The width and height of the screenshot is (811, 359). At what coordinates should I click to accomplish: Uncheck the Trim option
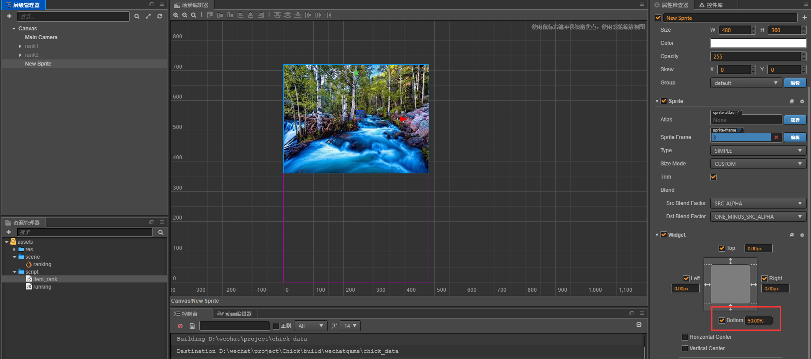[x=714, y=177]
